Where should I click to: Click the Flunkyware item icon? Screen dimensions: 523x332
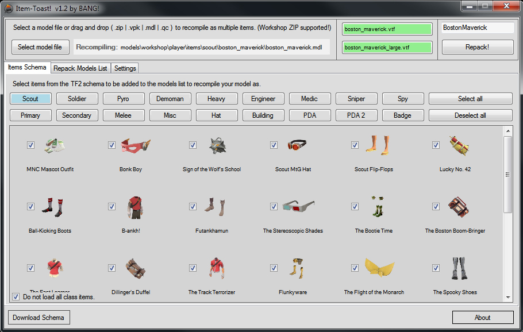297,268
